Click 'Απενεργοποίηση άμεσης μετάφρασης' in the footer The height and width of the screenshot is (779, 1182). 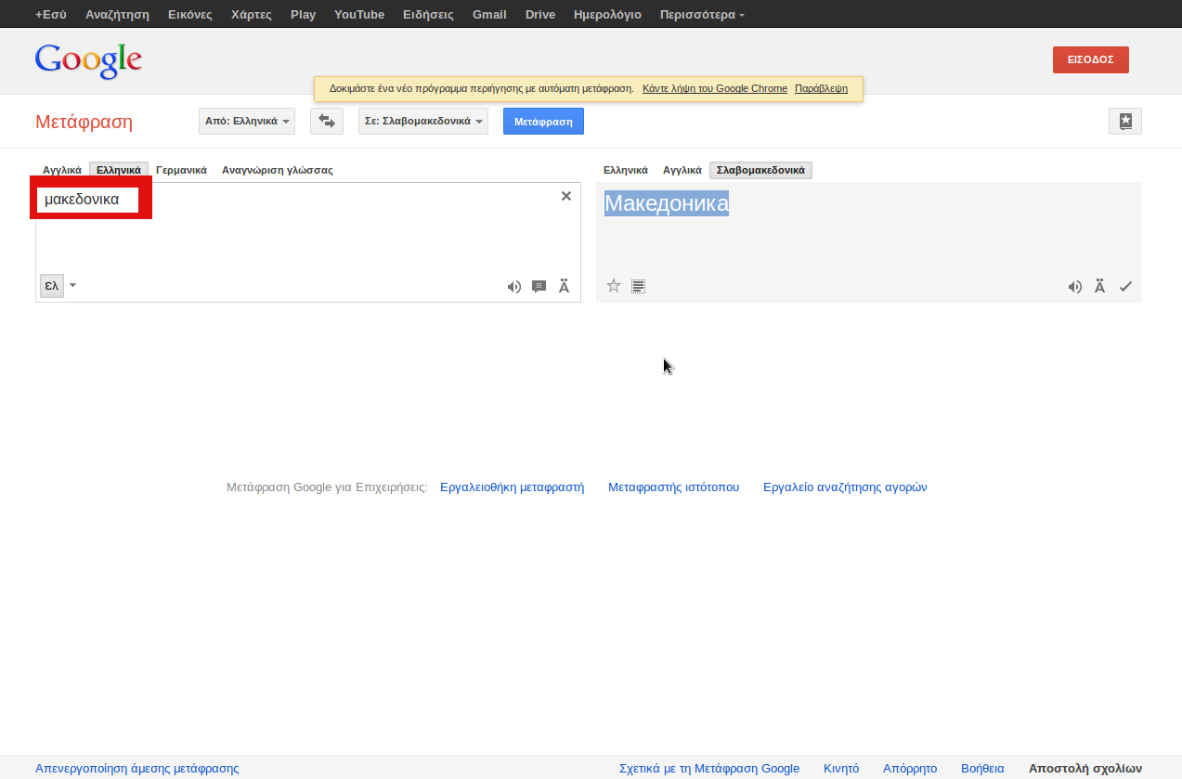pyautogui.click(x=137, y=769)
